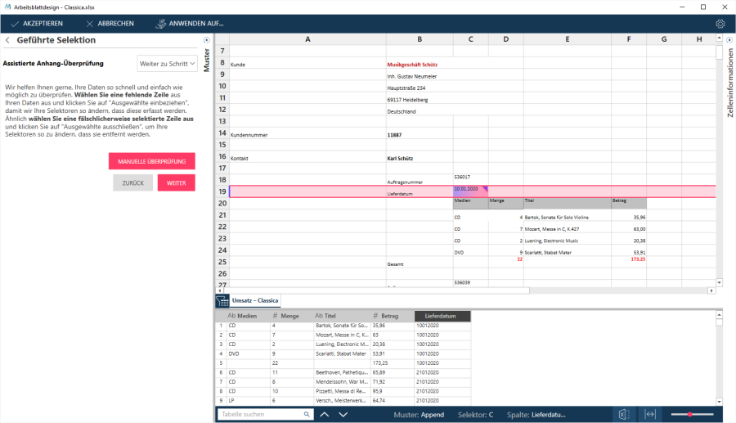
Task: Click the table icon beside Umsatz tab
Action: [x=222, y=300]
